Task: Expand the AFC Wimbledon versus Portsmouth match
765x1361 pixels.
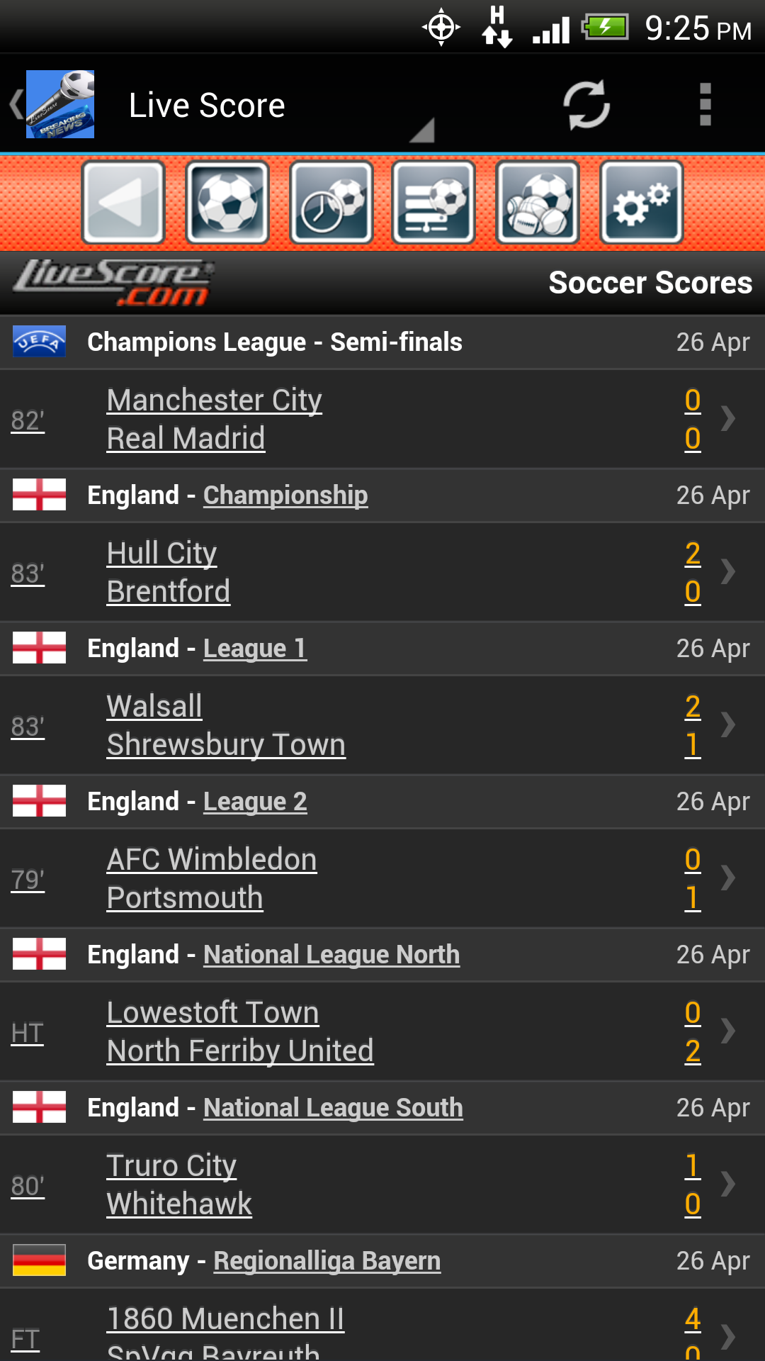Action: click(x=728, y=878)
